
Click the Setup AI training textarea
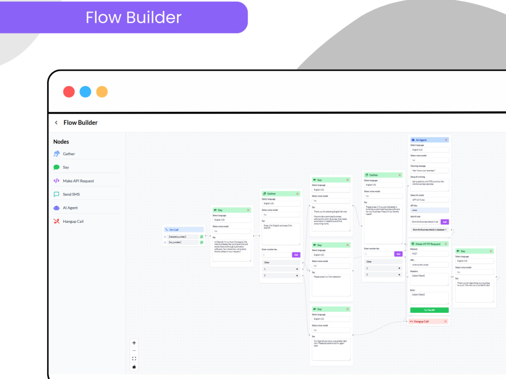[x=430, y=185]
